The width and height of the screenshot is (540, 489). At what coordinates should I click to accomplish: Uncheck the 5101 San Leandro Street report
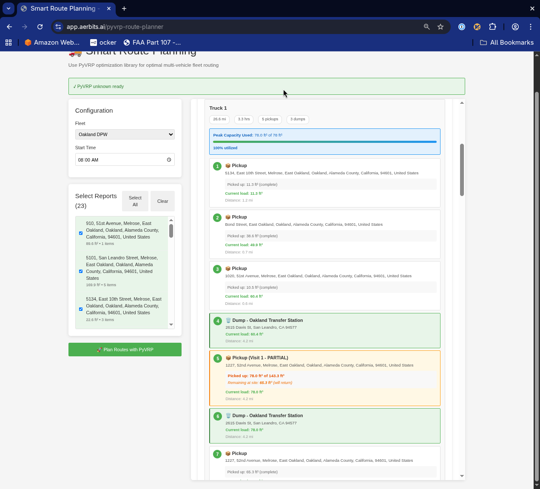click(81, 271)
